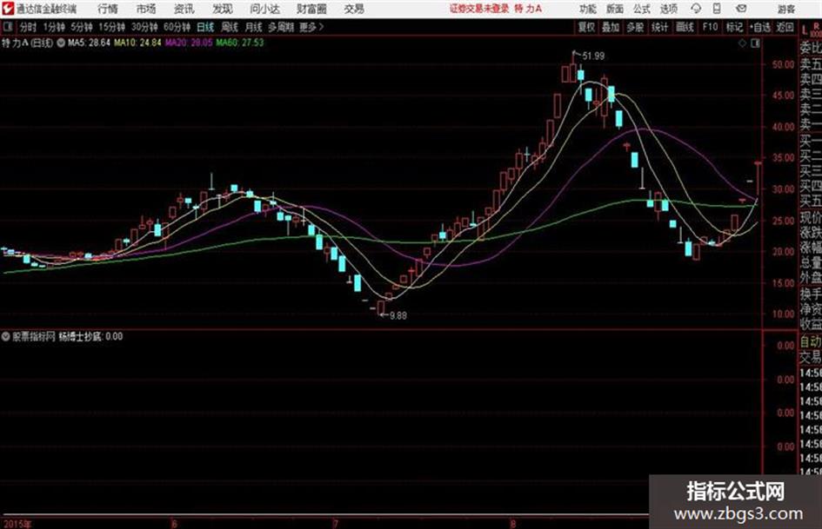This screenshot has height=529, width=822.
Task: Open the 问小达 menu
Action: click(x=264, y=9)
